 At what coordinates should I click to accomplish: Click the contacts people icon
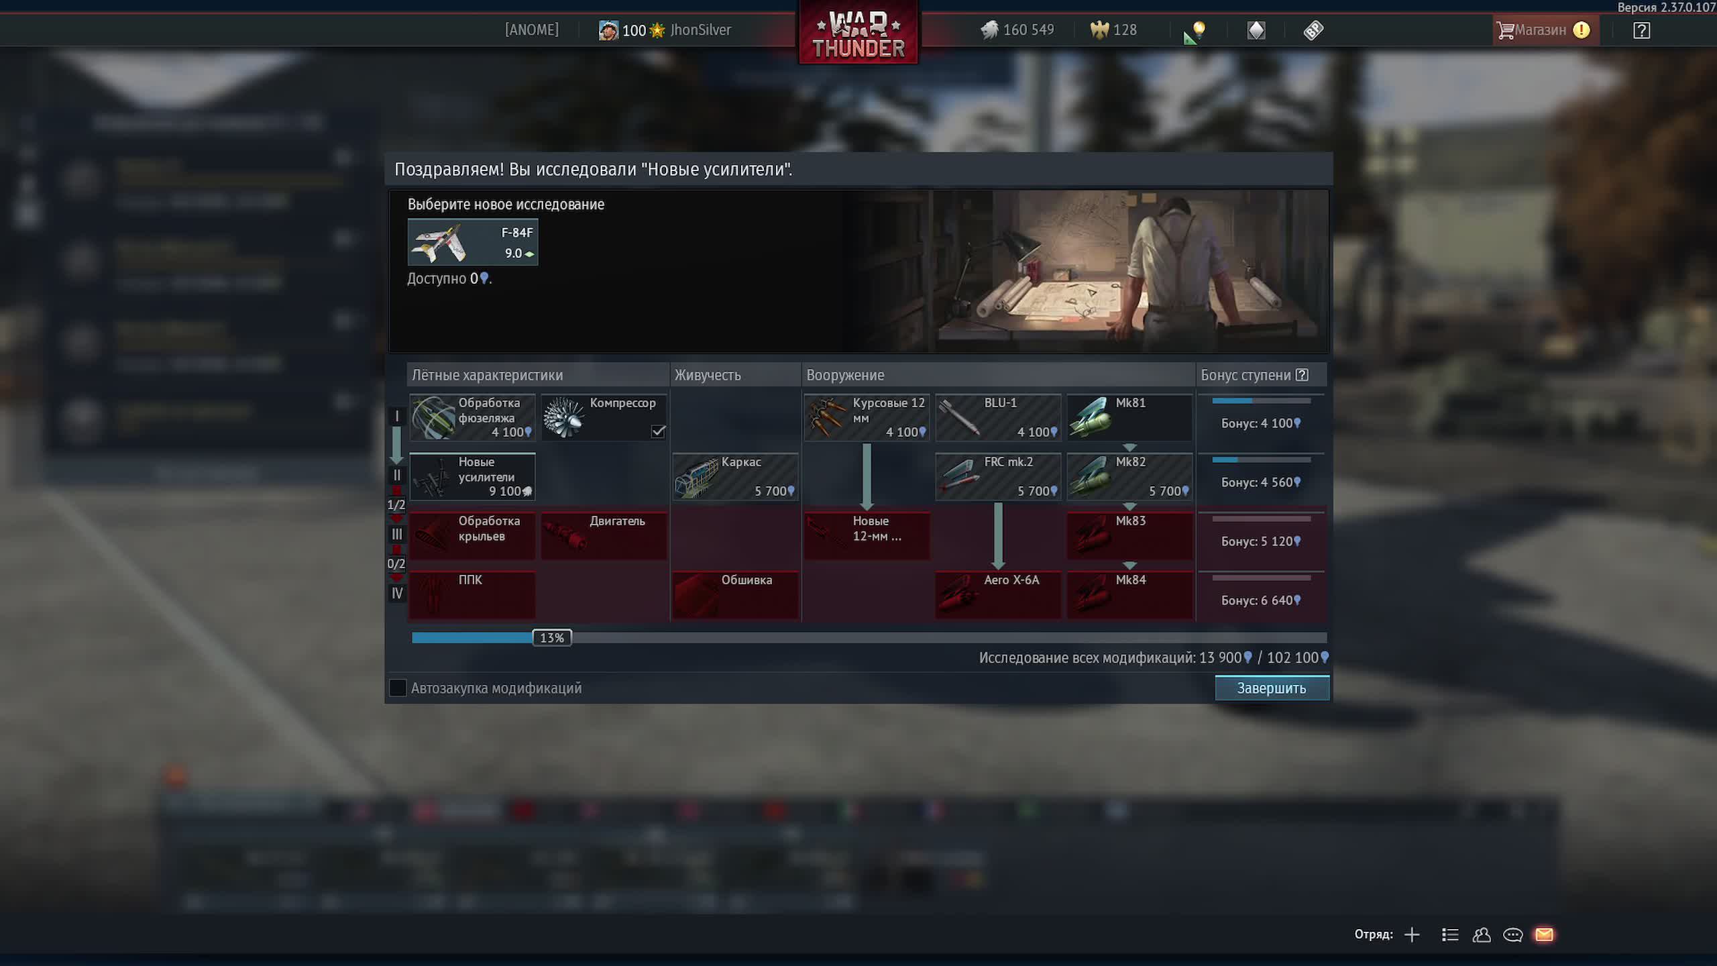1481,934
